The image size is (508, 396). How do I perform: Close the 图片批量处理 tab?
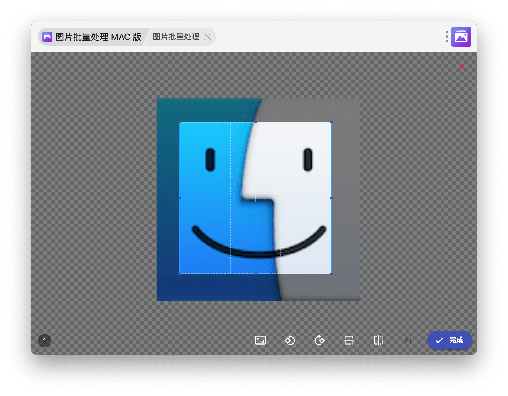click(x=208, y=37)
